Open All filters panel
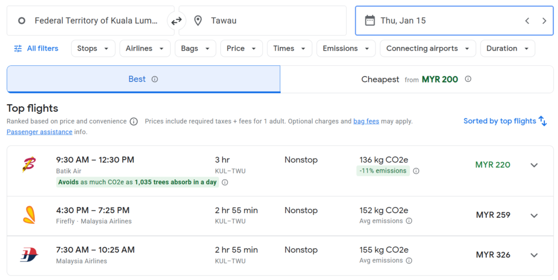The width and height of the screenshot is (558, 280). (x=36, y=48)
